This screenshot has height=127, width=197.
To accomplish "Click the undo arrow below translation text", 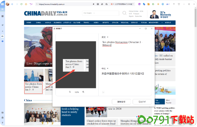I will [x=103, y=92].
